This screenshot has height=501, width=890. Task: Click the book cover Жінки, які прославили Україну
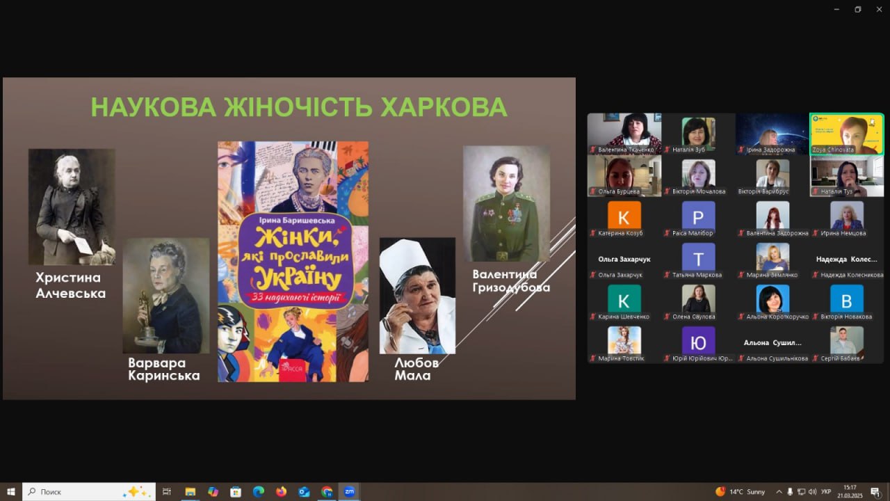tap(293, 262)
